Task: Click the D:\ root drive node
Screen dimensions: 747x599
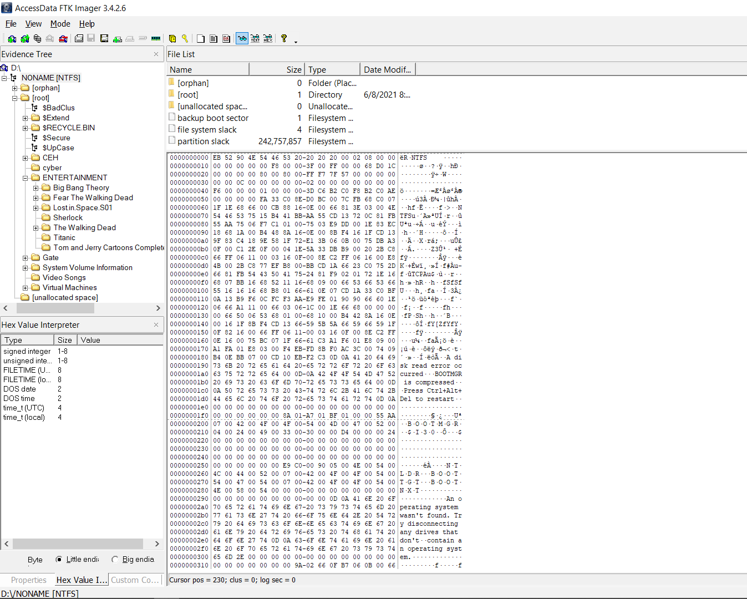Action: tap(16, 68)
